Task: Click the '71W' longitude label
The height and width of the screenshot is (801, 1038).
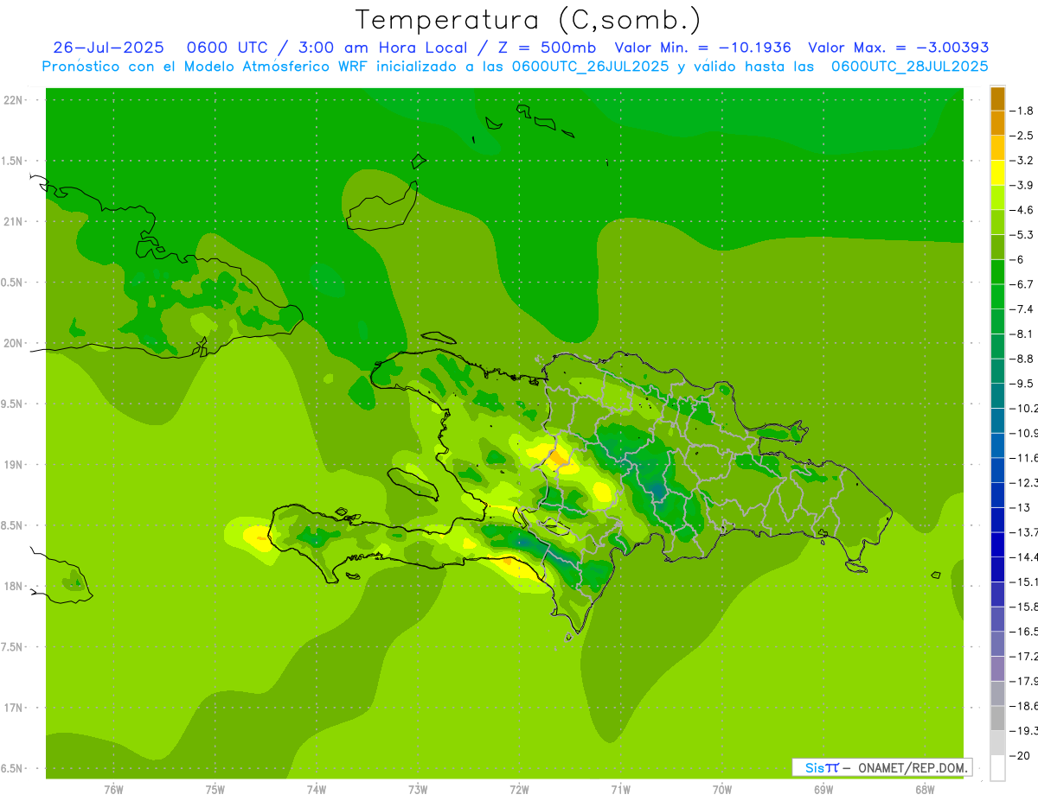Action: click(x=620, y=790)
